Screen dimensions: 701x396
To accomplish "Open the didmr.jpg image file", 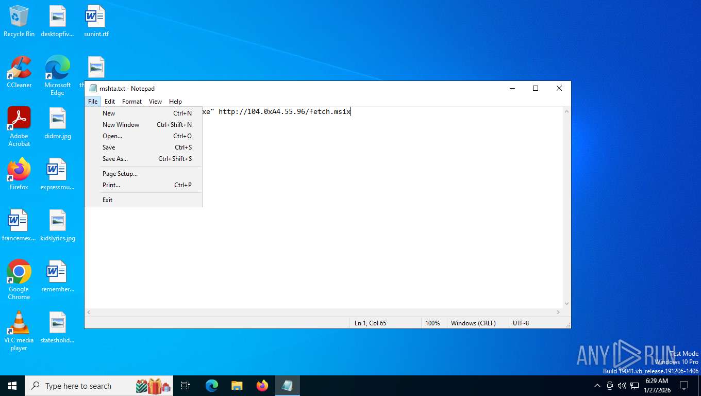I will [58, 123].
